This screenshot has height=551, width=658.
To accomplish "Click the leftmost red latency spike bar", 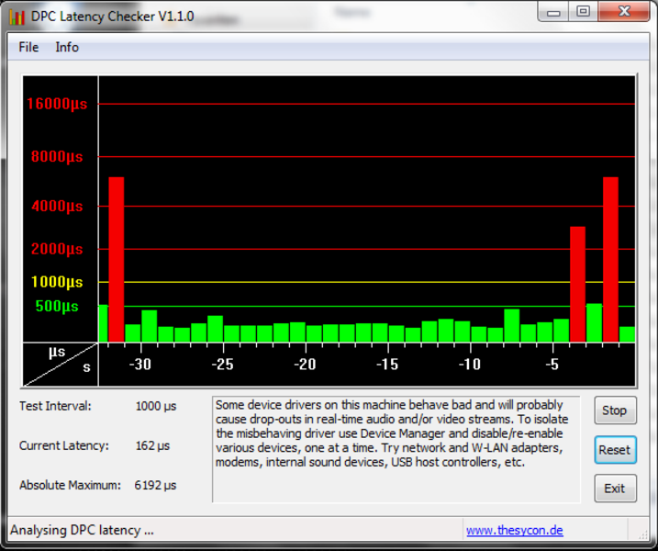I will tap(117, 260).
